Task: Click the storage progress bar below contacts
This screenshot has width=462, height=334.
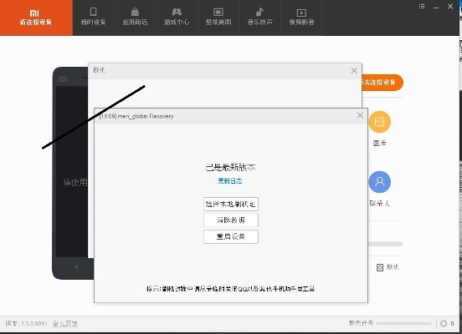Action: click(385, 244)
